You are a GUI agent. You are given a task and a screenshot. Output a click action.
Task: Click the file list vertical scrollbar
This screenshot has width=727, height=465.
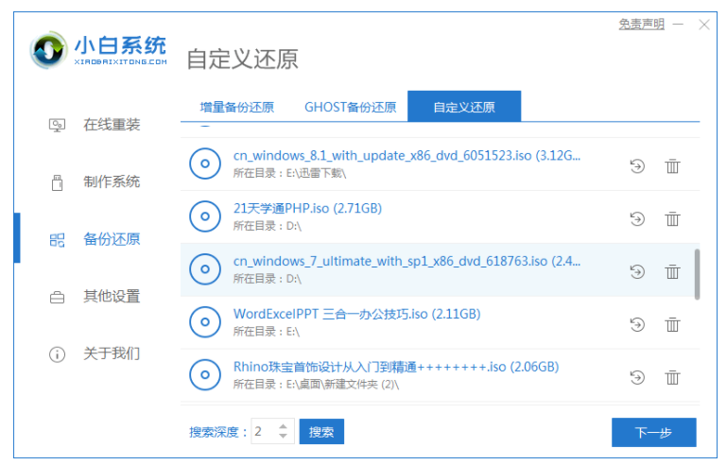point(697,273)
